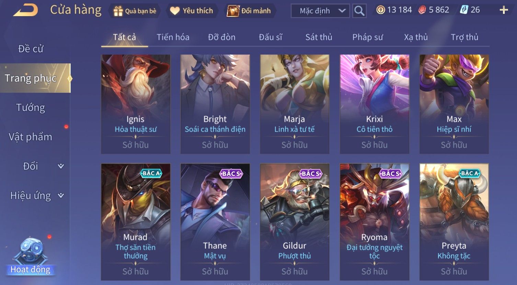The height and width of the screenshot is (285, 517).
Task: Select Murad Thợ săn tiền thưởng card
Action: click(x=136, y=222)
